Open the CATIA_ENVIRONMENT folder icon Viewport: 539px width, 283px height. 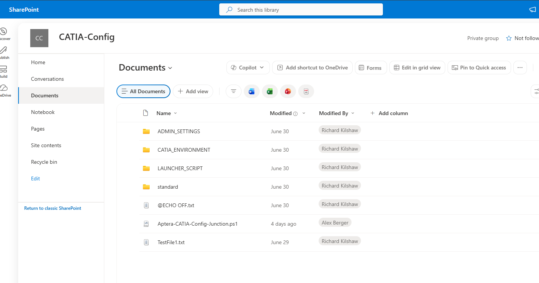click(146, 150)
